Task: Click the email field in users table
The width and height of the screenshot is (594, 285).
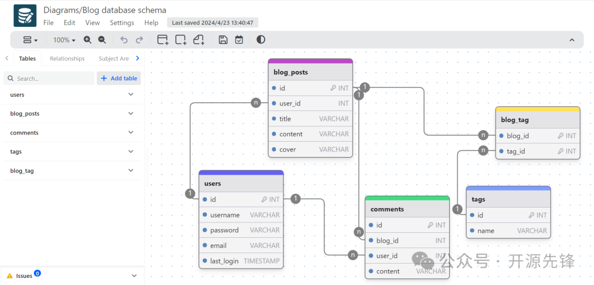Action: pyautogui.click(x=241, y=245)
